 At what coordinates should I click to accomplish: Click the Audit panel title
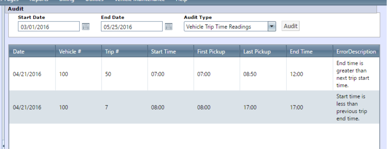[x=16, y=9]
